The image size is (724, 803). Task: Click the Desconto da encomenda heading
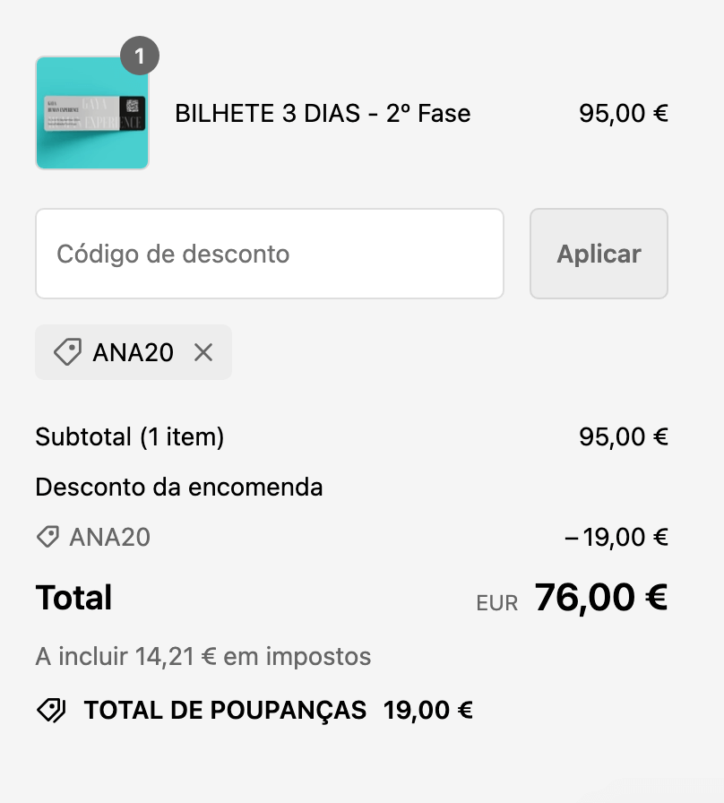pyautogui.click(x=179, y=488)
